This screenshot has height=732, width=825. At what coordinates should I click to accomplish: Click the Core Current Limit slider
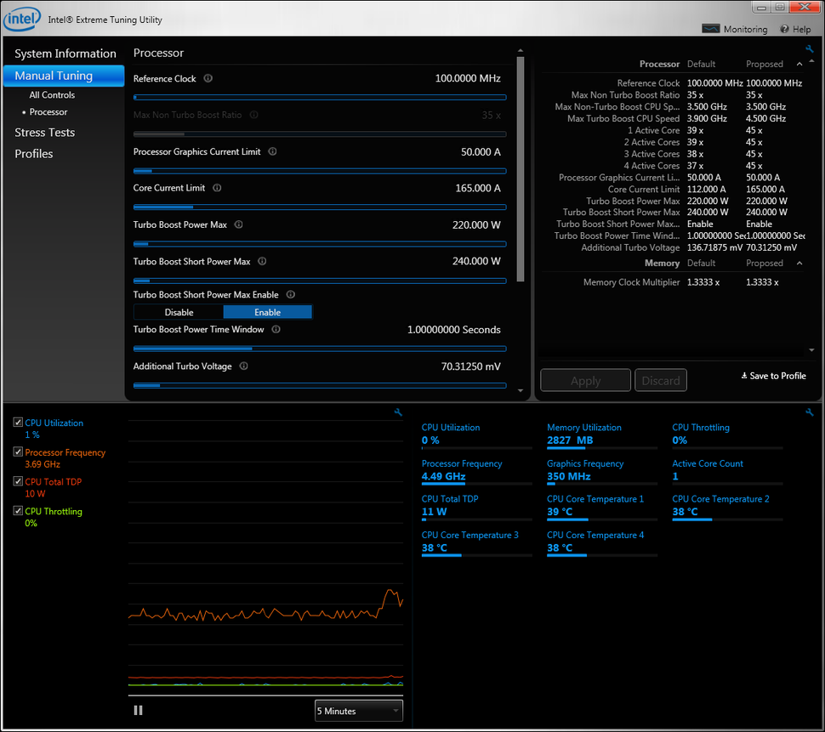[318, 207]
